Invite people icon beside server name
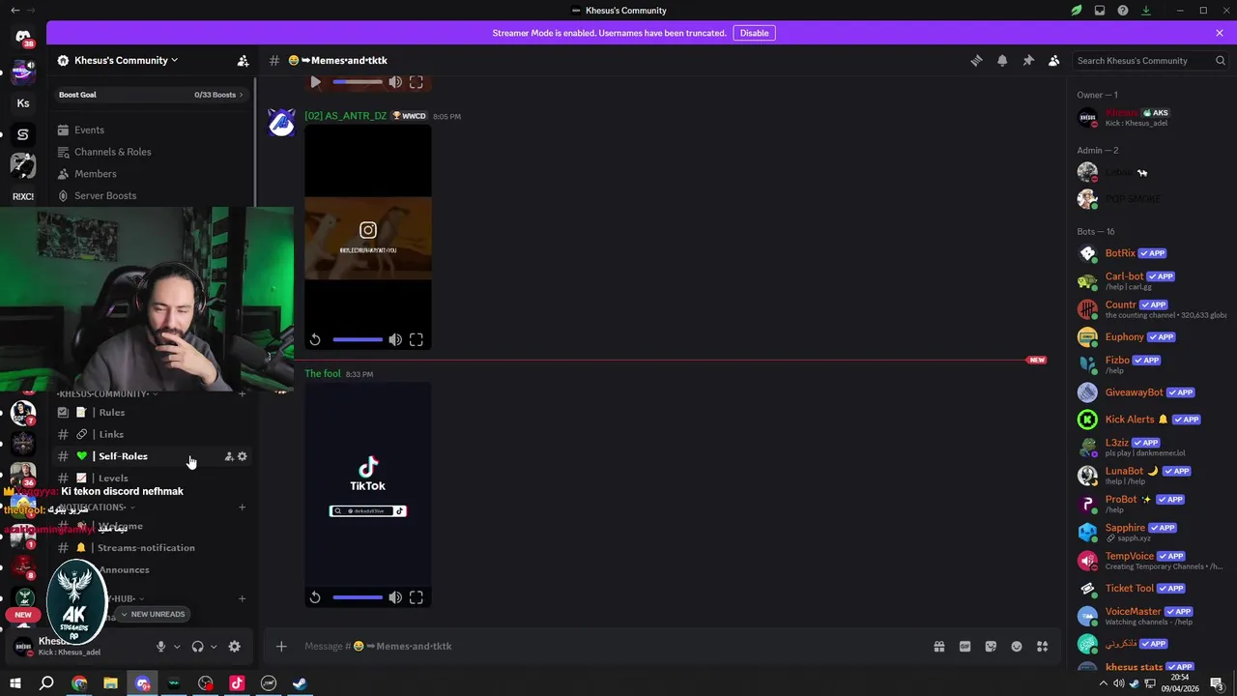The image size is (1237, 696). (x=243, y=60)
